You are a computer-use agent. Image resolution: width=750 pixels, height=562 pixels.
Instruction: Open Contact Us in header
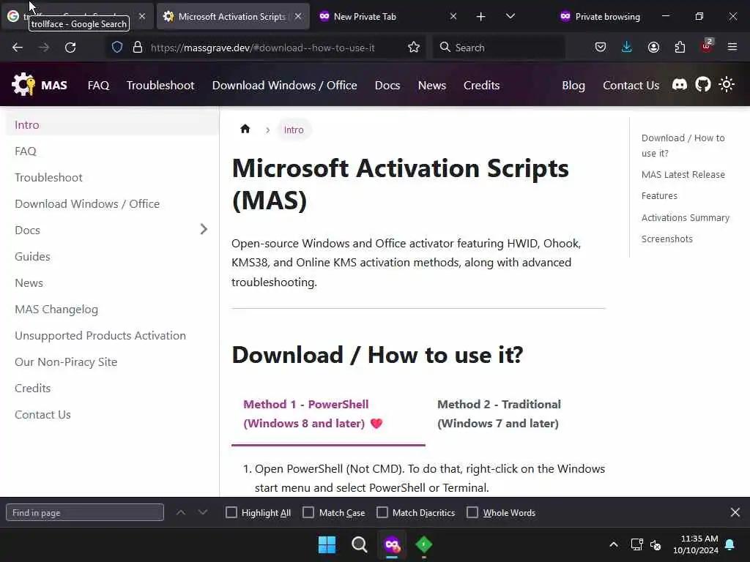pyautogui.click(x=631, y=85)
